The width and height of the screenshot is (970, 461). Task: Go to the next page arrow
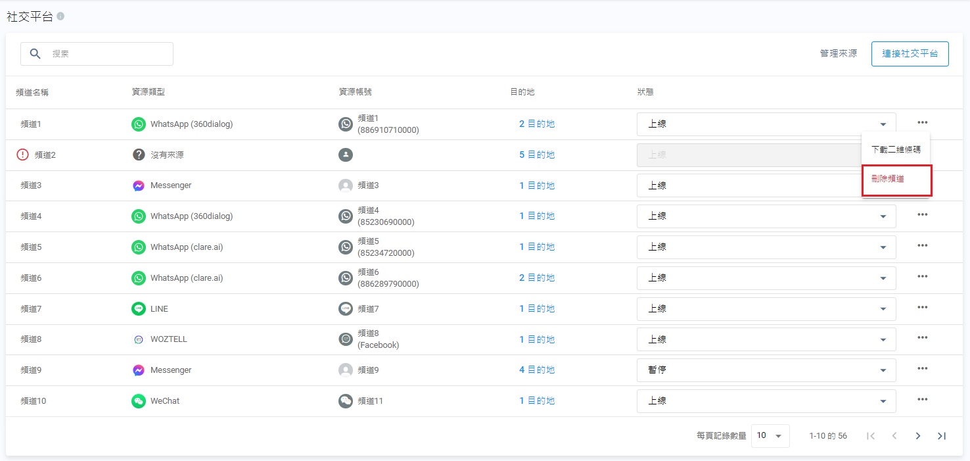pos(918,435)
